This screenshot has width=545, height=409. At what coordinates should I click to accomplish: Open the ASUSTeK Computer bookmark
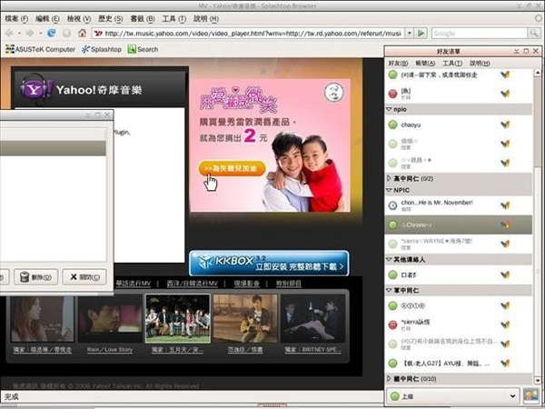pos(40,49)
